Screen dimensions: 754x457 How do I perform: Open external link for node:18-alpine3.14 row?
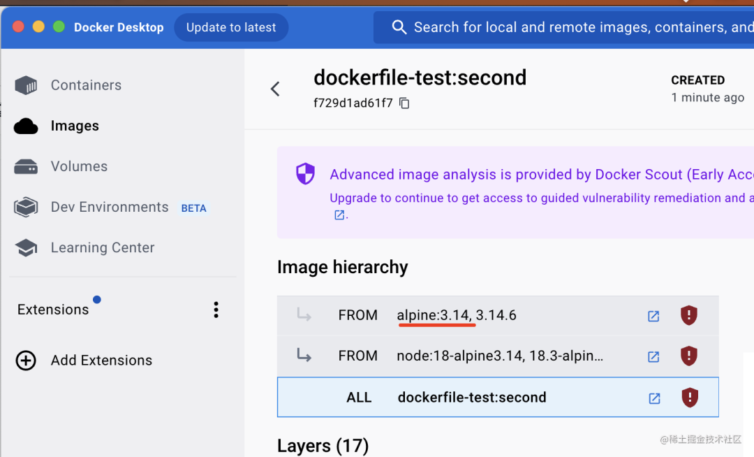tap(653, 356)
